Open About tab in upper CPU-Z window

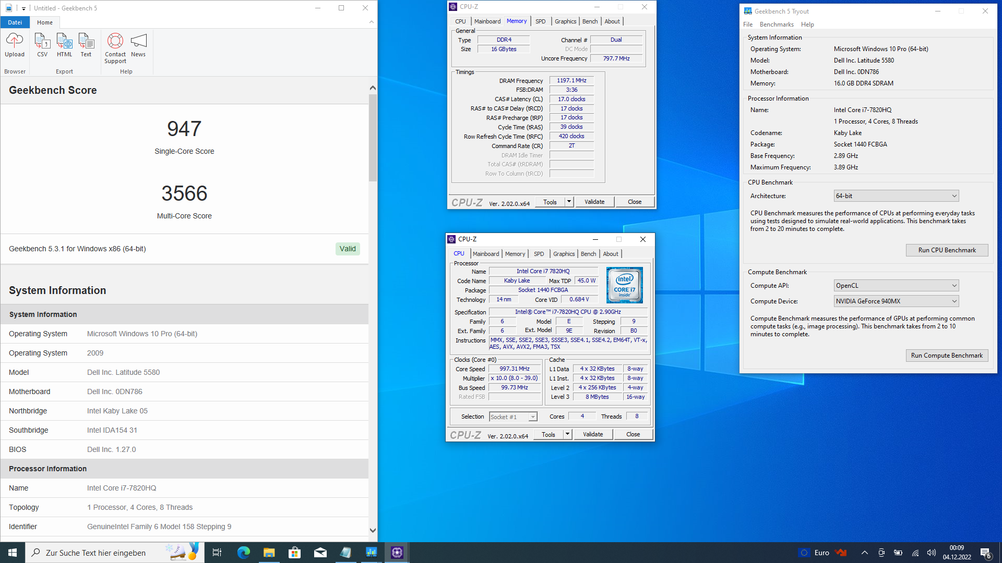[612, 21]
